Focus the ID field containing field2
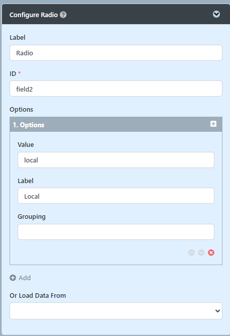230x336 pixels. [x=116, y=89]
